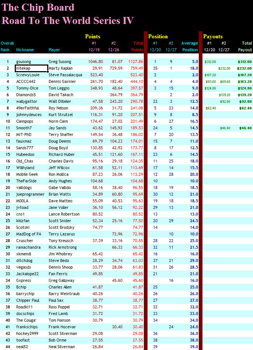The height and width of the screenshot is (350, 253).
Task: Click Road To The World Series IV title
Action: pyautogui.click(x=67, y=21)
